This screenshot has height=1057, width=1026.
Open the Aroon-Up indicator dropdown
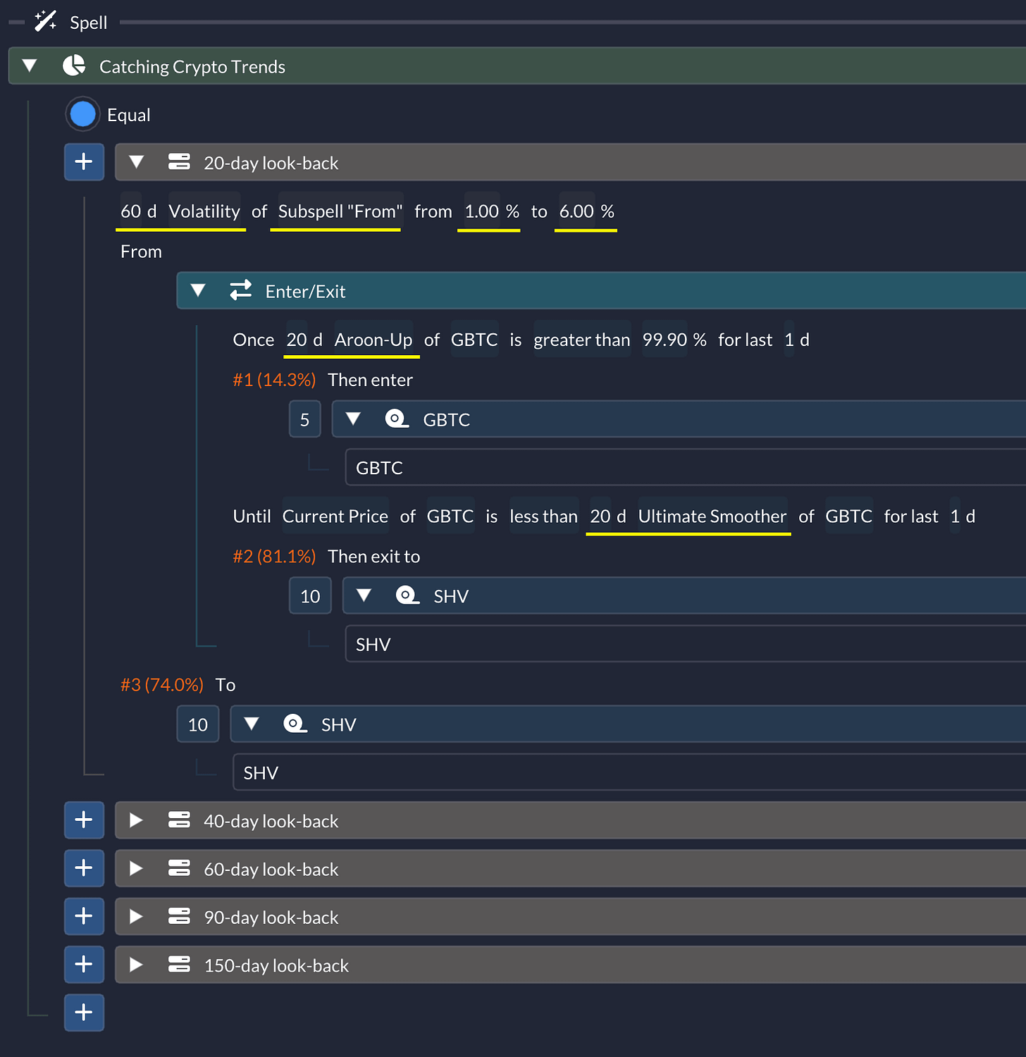[x=373, y=340]
